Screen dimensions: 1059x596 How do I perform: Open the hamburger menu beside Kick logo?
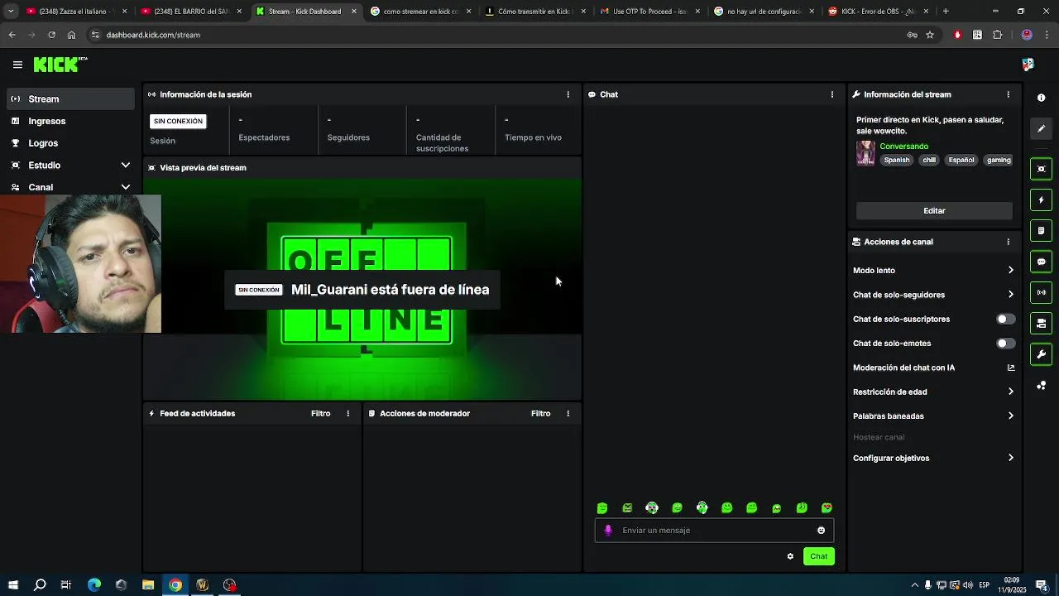click(x=17, y=65)
